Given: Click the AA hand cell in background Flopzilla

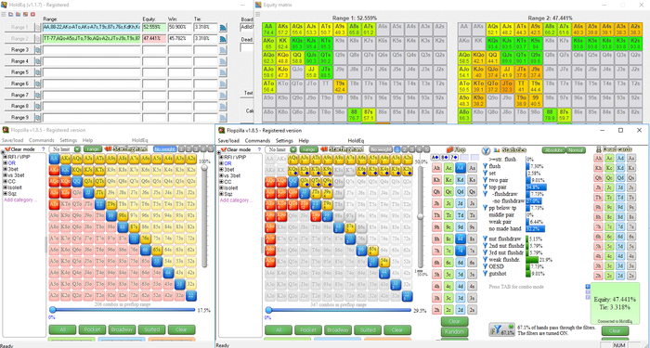Looking at the screenshot, I should tap(54, 159).
